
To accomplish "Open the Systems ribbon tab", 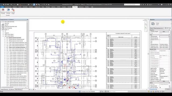I will pyautogui.click(x=15, y=7).
